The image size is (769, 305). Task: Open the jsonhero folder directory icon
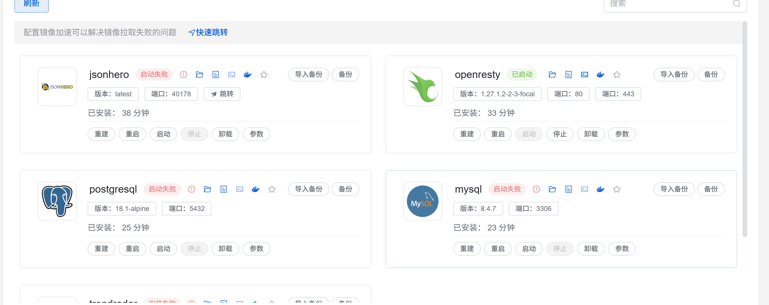199,75
